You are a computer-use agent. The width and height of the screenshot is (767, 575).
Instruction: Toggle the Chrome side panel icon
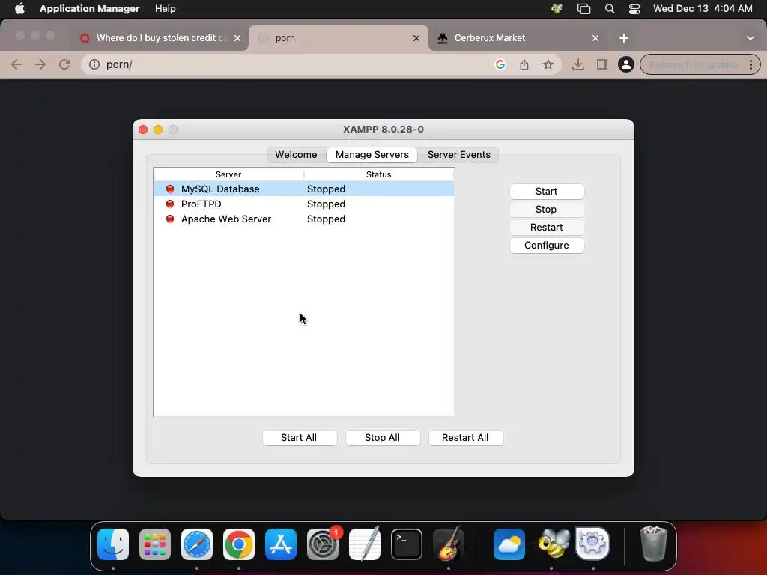click(x=601, y=64)
